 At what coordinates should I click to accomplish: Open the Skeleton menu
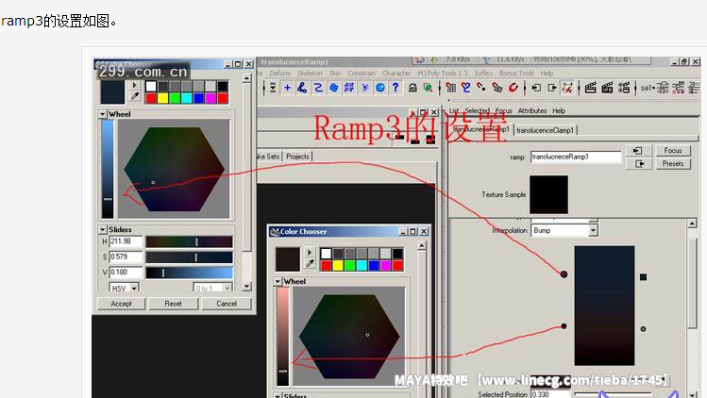pos(310,73)
